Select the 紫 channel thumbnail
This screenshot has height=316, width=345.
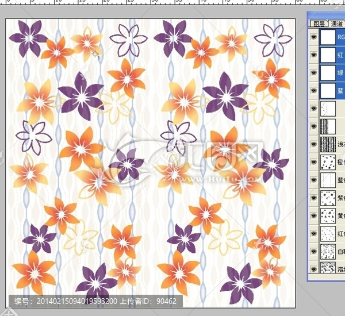tap(328, 198)
